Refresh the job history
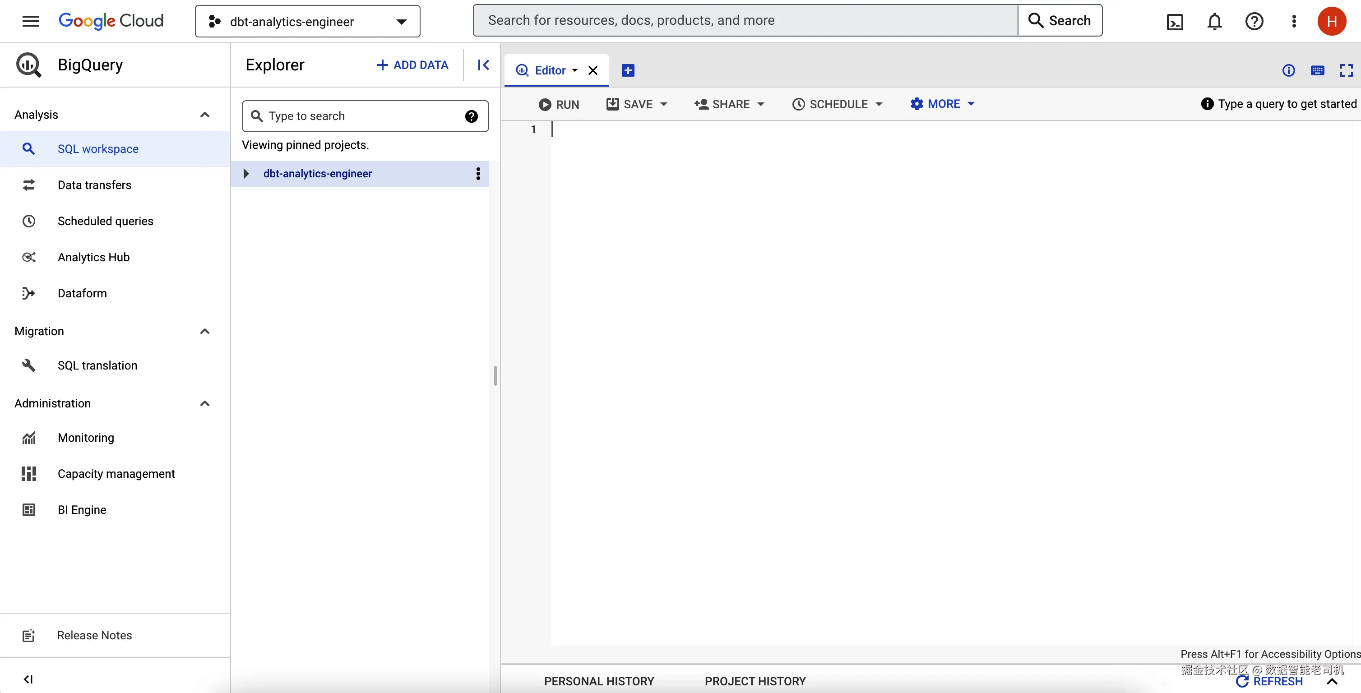The width and height of the screenshot is (1361, 693). pos(1269,681)
